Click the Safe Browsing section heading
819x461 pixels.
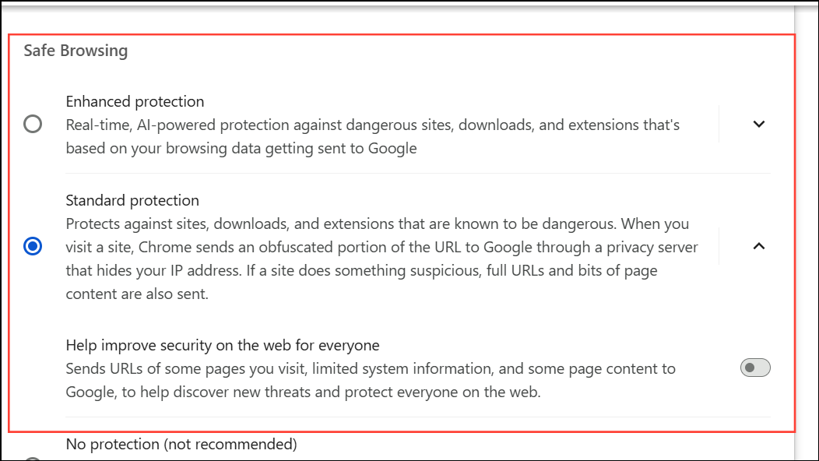(76, 51)
